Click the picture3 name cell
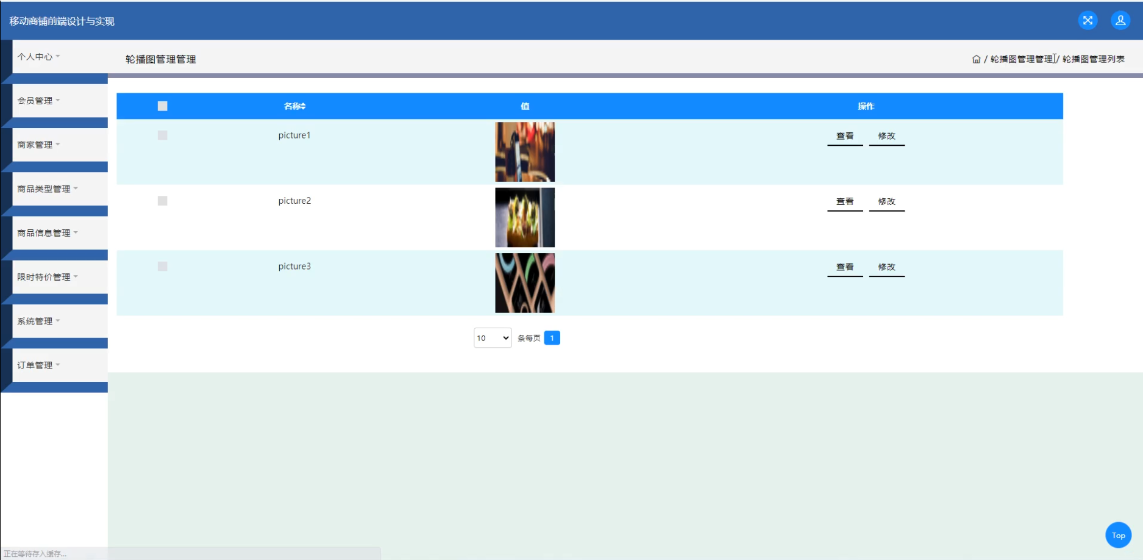The height and width of the screenshot is (560, 1143). tap(294, 266)
